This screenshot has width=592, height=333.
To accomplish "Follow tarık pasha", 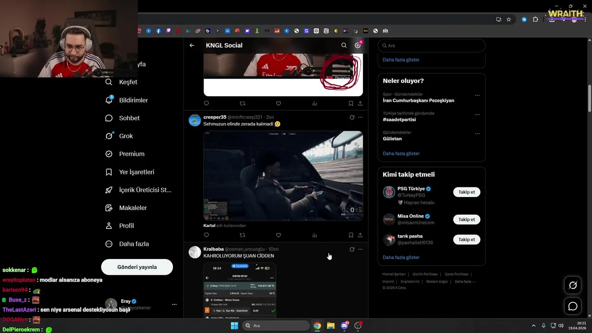I will (x=467, y=240).
